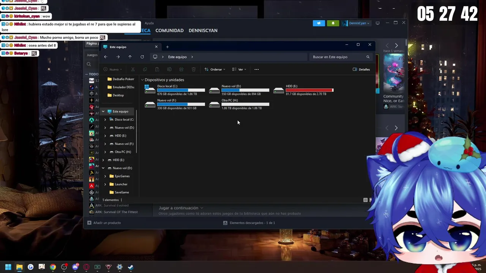Viewport: 486px width, 273px height.
Task: Click the Delete trash icon
Action: pos(194,69)
